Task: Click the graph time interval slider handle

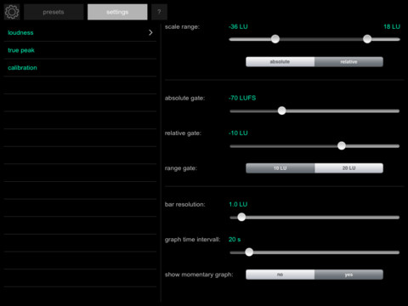Action: 249,252
